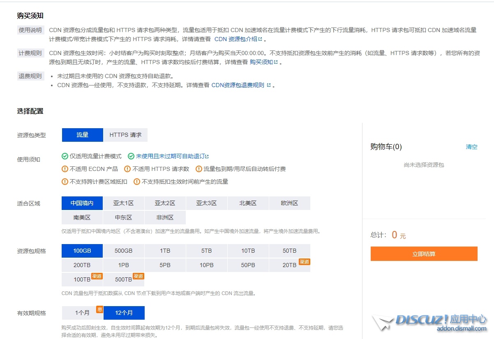Image resolution: width=494 pixels, height=339 pixels.
Task: Click the 渠道 badge on 100TB
Action: pyautogui.click(x=97, y=276)
